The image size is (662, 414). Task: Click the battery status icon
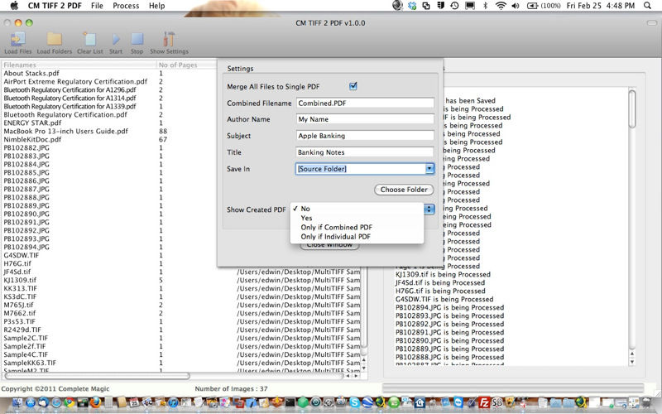(x=532, y=6)
